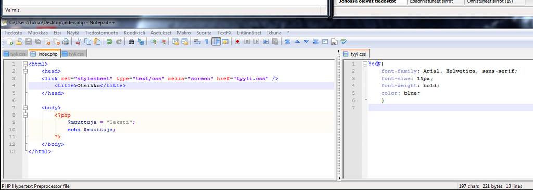Start macro recording with red dot
This screenshot has width=533, height=190.
(237, 42)
